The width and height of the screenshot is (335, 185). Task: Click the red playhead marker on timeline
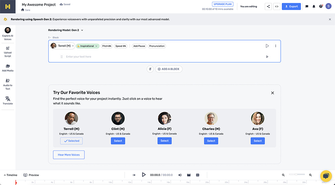click(16, 182)
